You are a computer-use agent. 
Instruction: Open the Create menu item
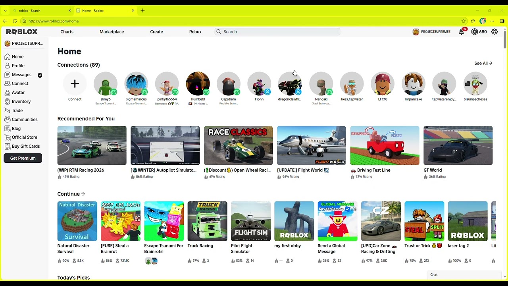[x=156, y=32]
